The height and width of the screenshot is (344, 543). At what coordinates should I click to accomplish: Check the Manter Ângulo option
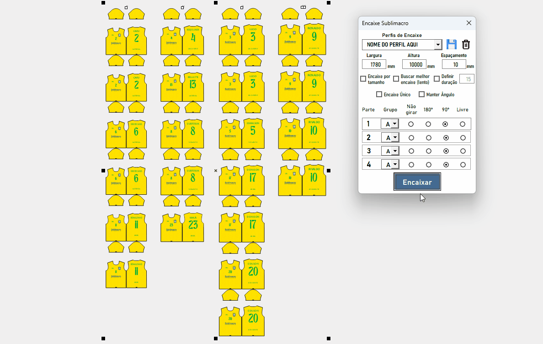pos(421,94)
